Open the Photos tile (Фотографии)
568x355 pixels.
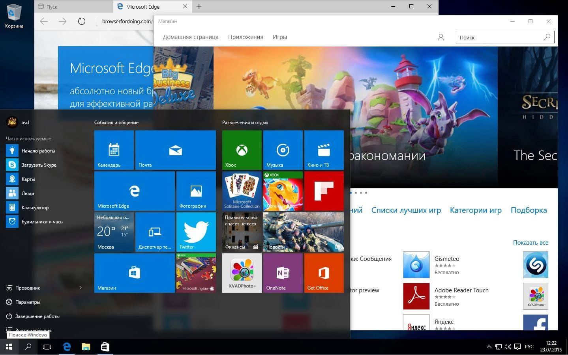196,191
